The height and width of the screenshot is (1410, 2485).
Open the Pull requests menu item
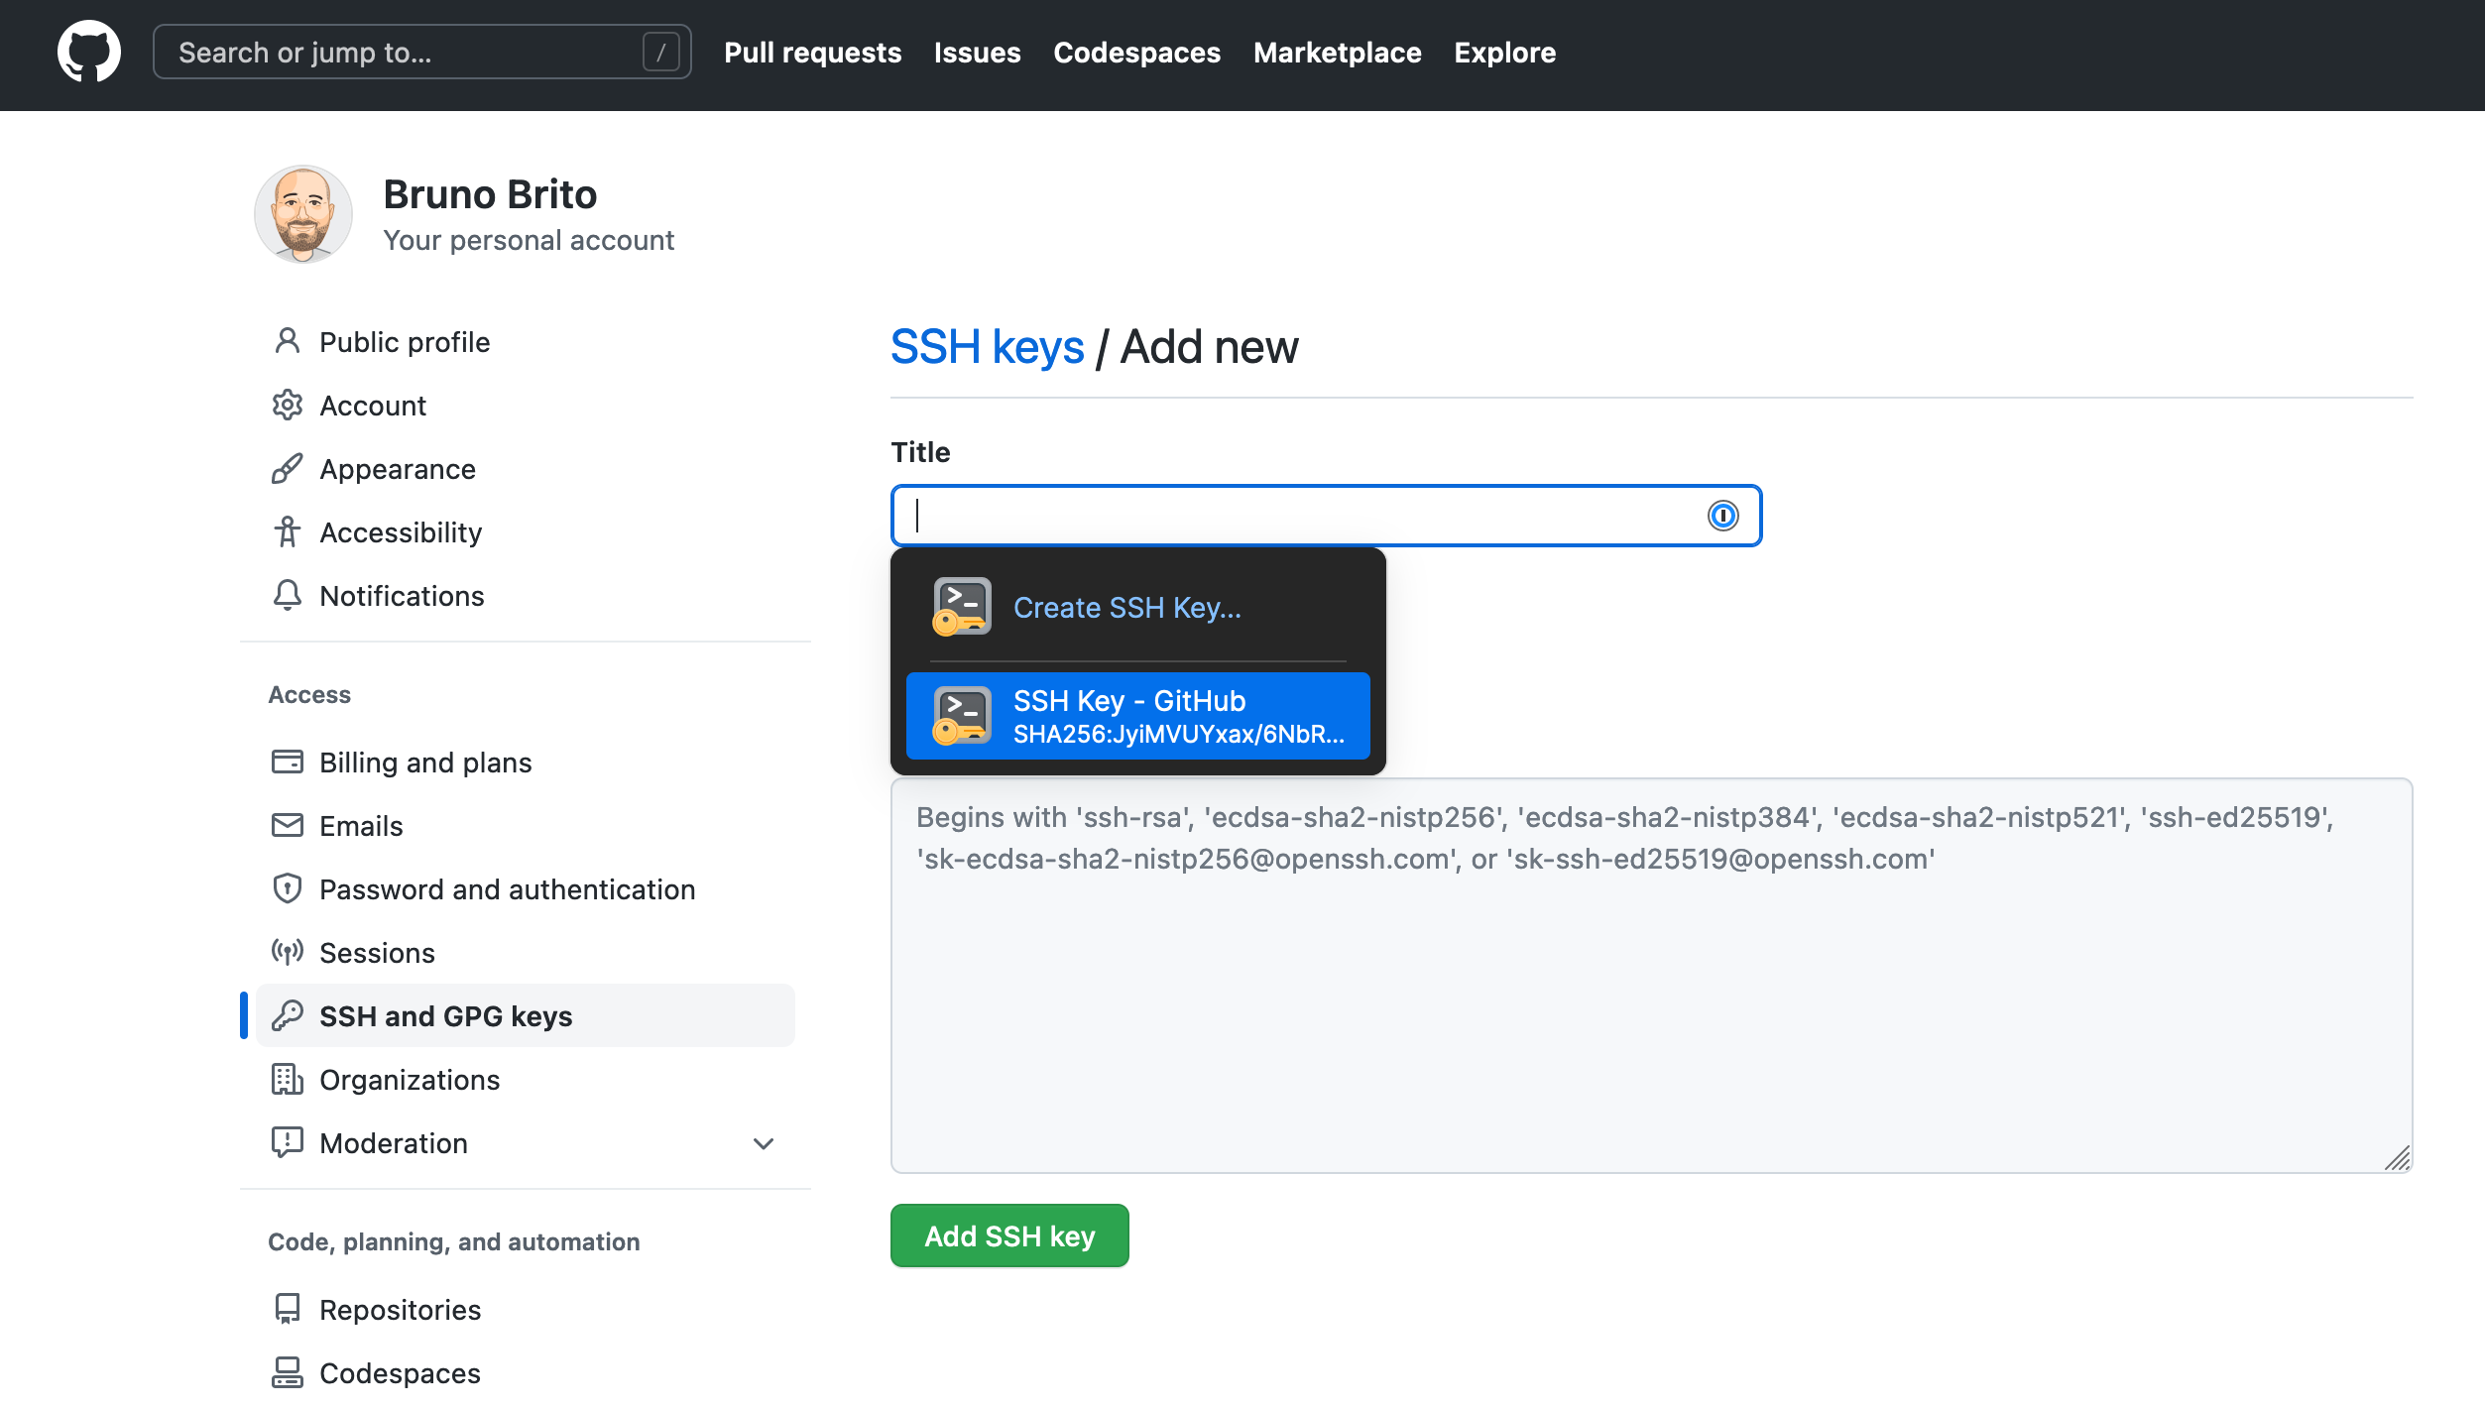(x=812, y=52)
